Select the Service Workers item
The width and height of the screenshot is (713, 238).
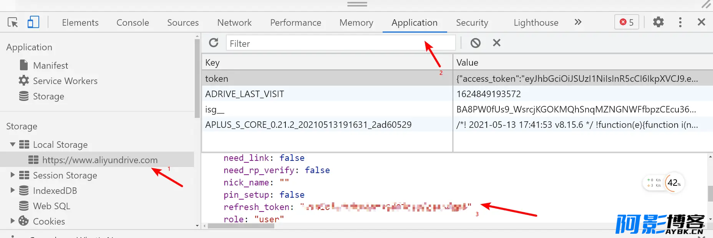tap(65, 81)
